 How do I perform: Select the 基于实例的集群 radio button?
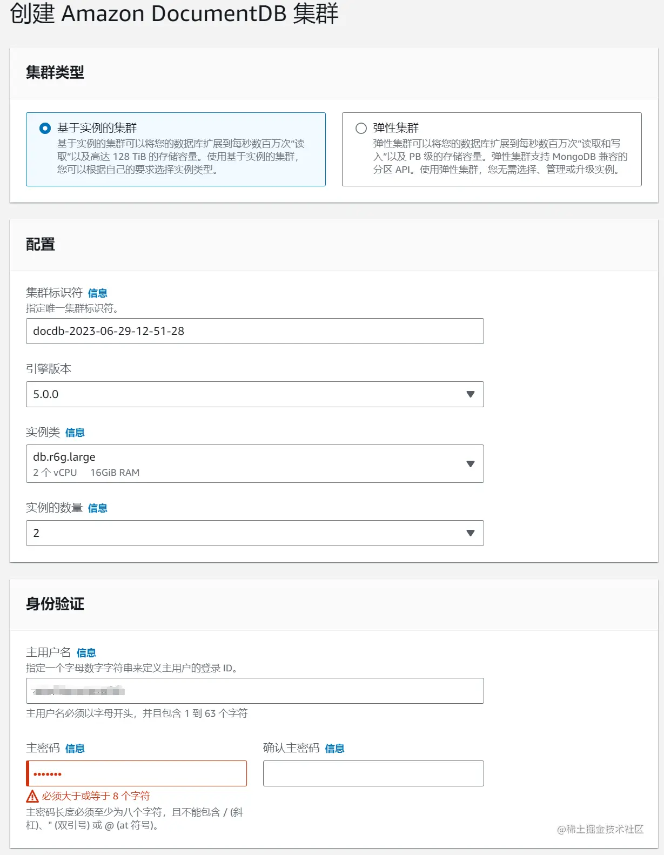(45, 129)
